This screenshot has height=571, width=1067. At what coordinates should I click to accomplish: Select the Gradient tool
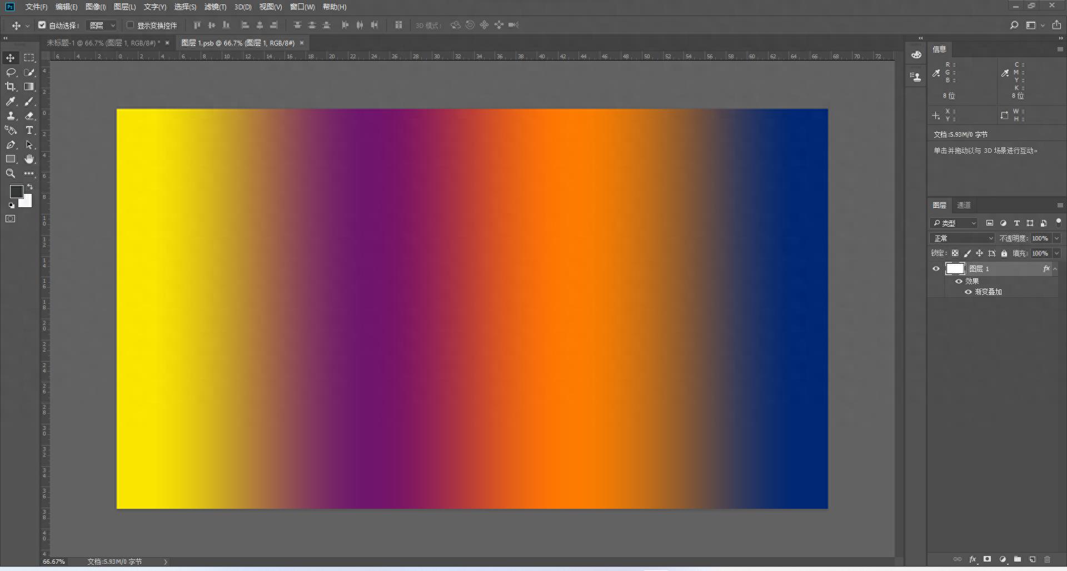pyautogui.click(x=29, y=87)
